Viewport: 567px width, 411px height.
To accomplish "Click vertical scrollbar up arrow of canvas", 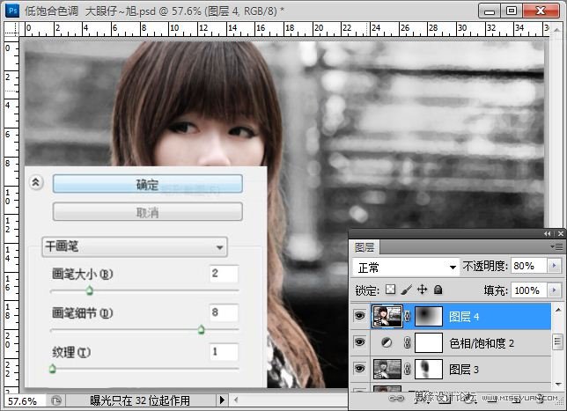I will click(x=556, y=30).
